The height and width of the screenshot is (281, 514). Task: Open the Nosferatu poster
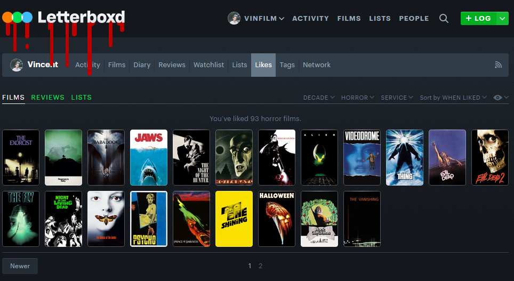(x=234, y=157)
